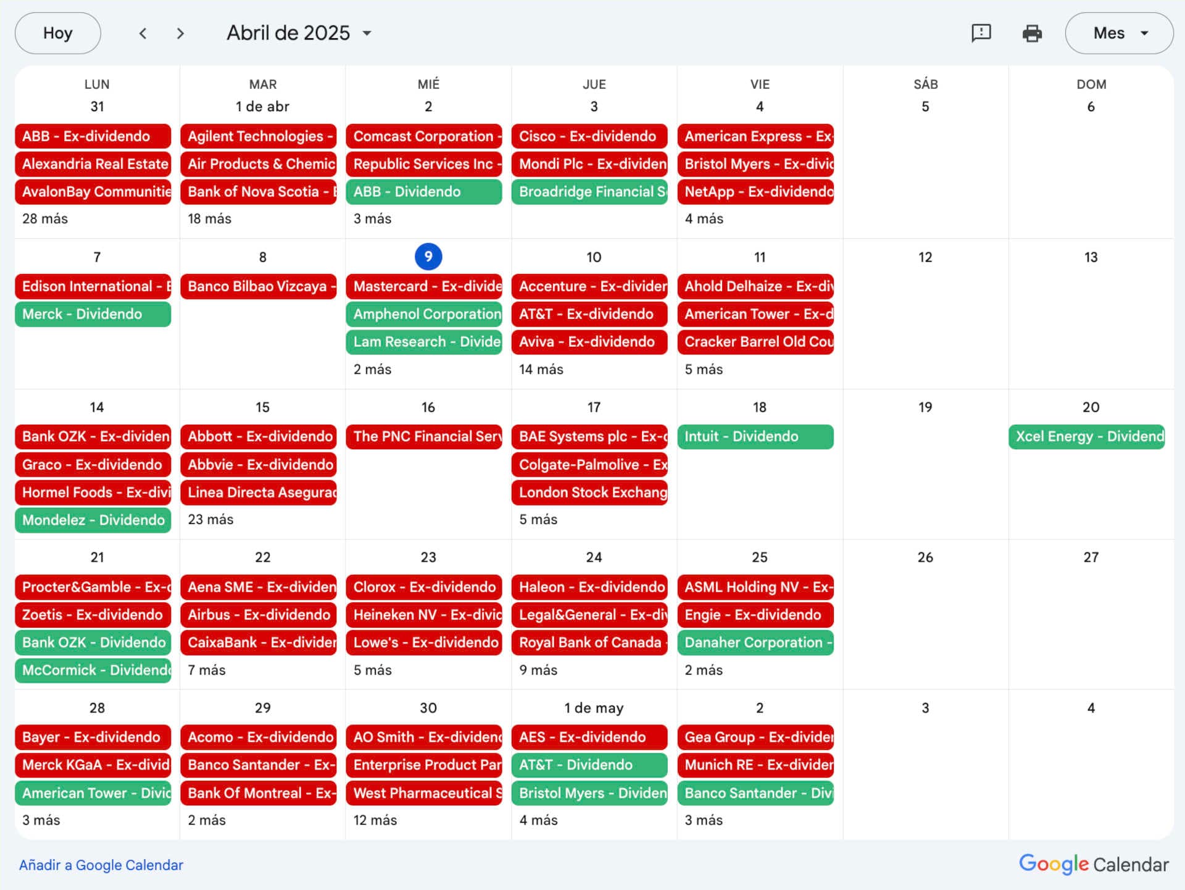Open the Abril de 2025 date picker
The image size is (1185, 890).
(x=299, y=33)
